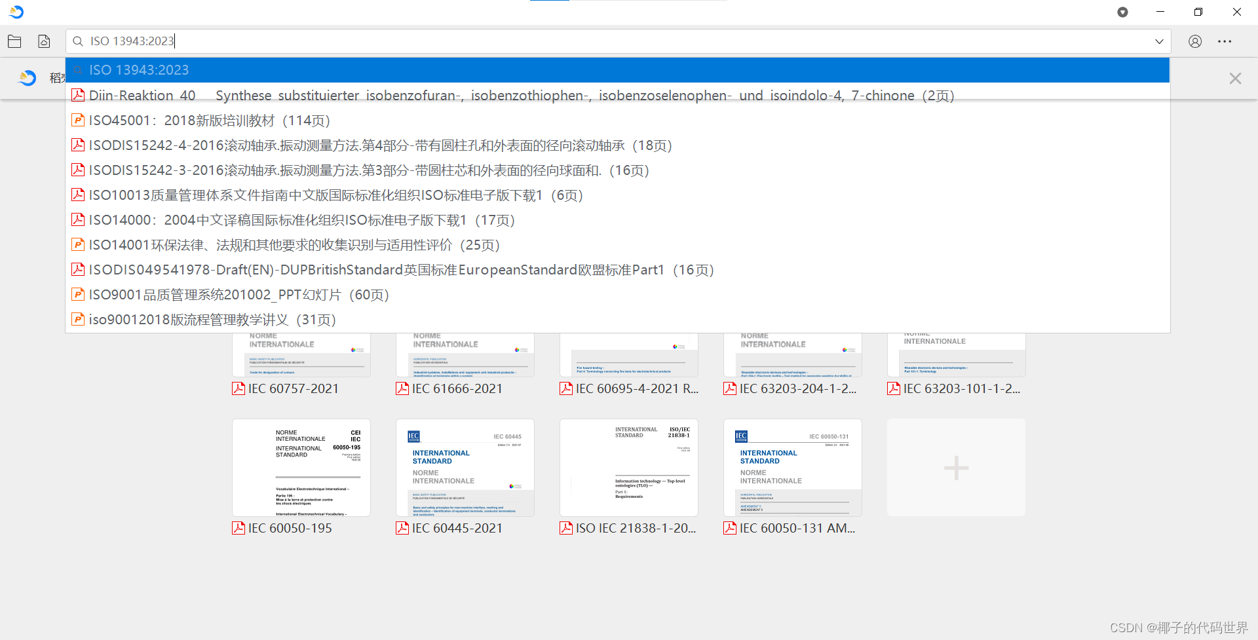The height and width of the screenshot is (640, 1258).
Task: Click PPT icon of ISO9001品质管理系统 suggestion
Action: [78, 294]
